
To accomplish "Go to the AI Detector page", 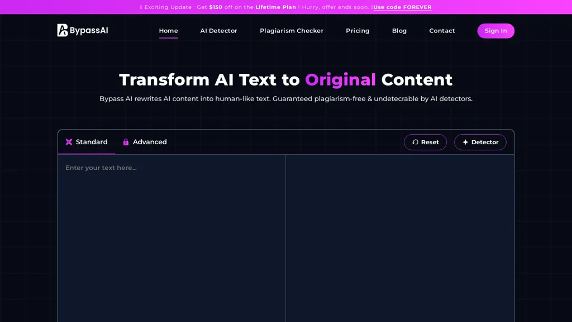I will pyautogui.click(x=218, y=31).
